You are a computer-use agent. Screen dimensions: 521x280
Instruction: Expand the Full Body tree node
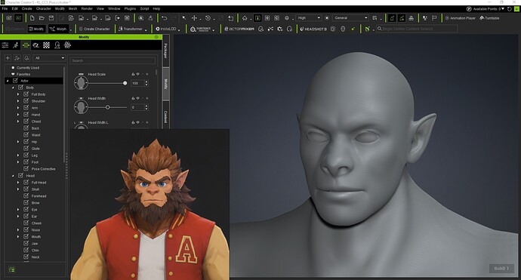[18, 94]
